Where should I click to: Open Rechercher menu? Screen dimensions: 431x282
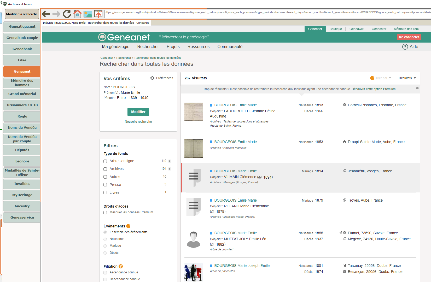click(x=148, y=47)
